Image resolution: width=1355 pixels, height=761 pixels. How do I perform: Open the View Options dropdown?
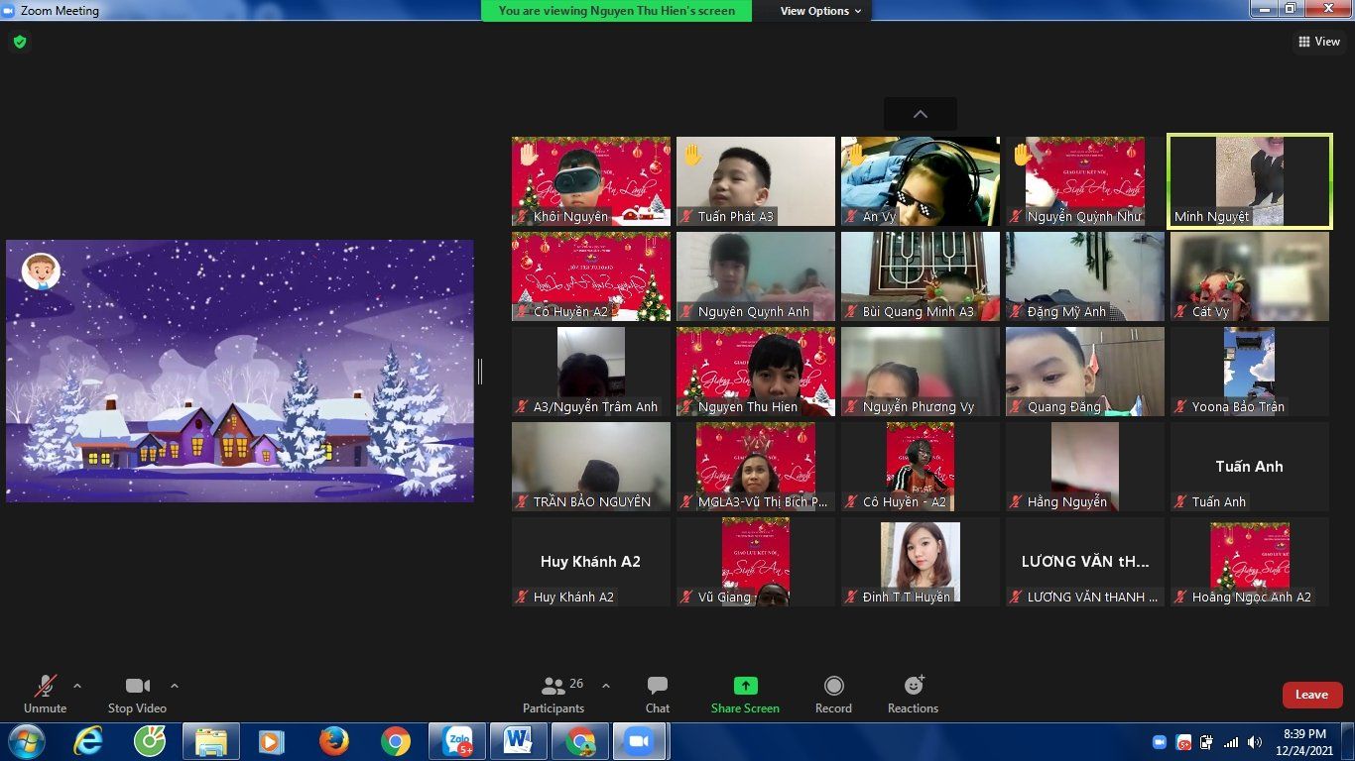coord(813,11)
